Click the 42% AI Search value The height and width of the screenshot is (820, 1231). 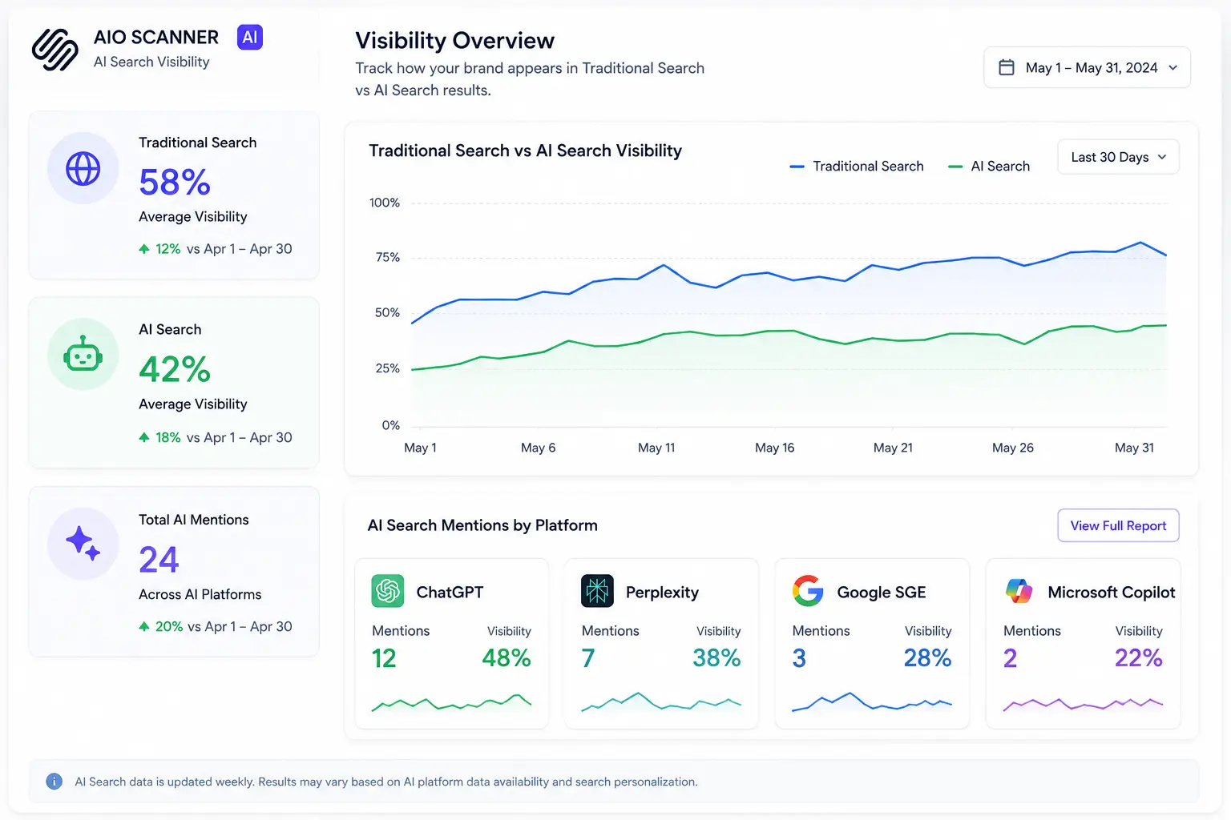click(175, 369)
